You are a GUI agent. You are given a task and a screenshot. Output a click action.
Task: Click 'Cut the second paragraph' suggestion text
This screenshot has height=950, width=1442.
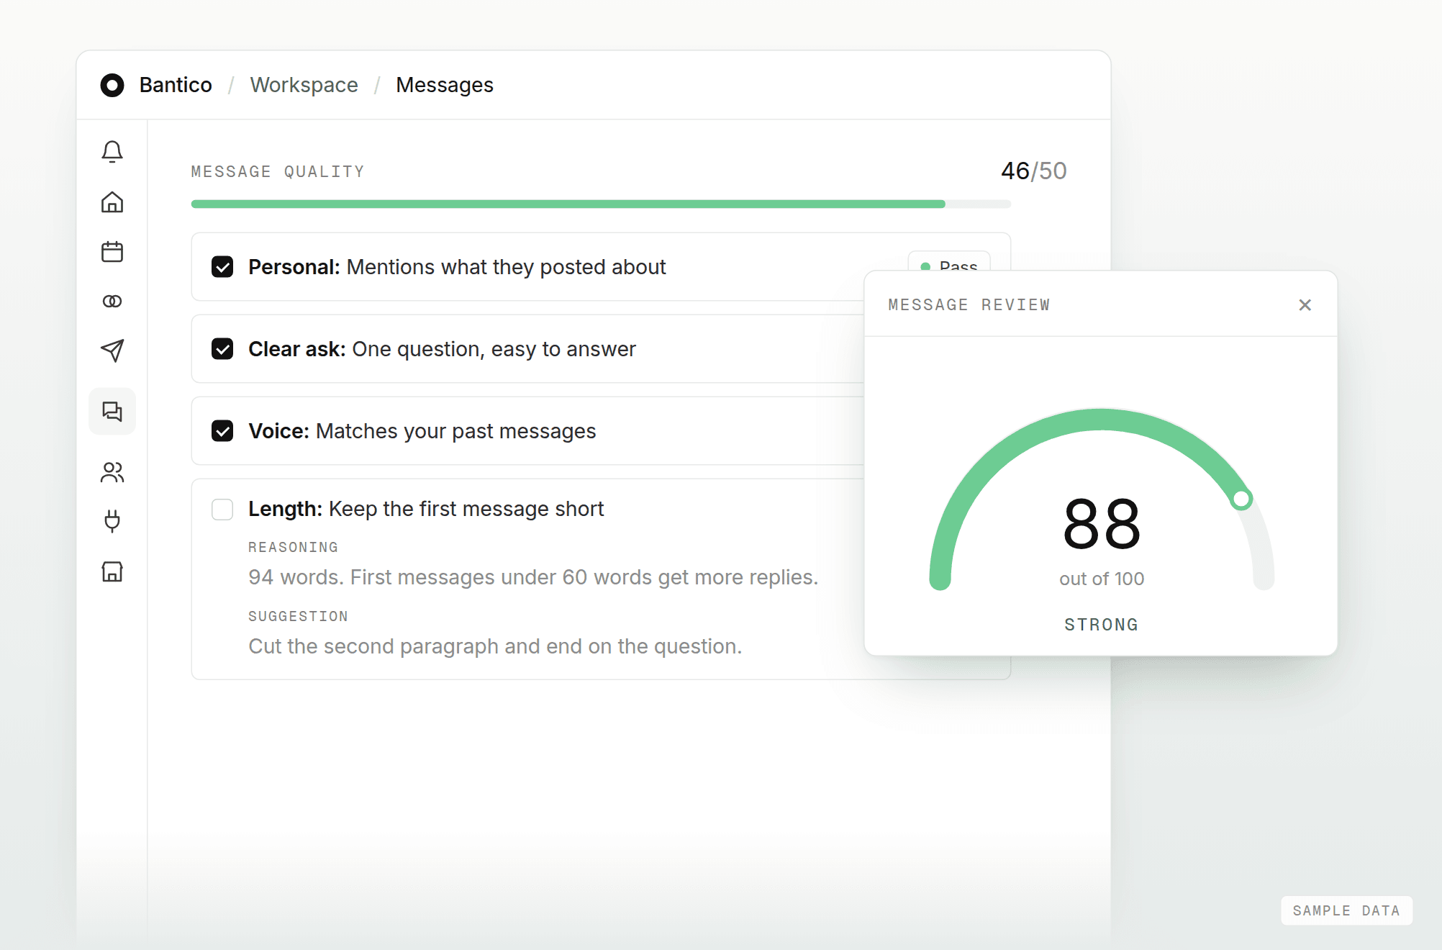click(x=495, y=646)
